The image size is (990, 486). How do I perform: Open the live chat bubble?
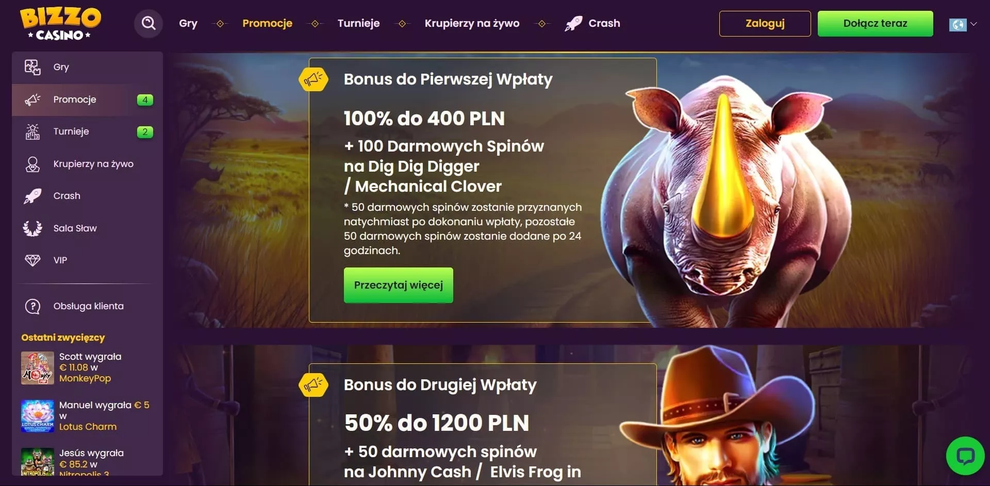965,456
